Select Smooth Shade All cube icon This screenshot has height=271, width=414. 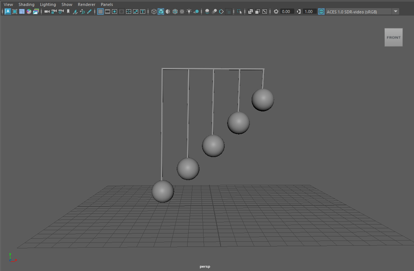click(161, 12)
